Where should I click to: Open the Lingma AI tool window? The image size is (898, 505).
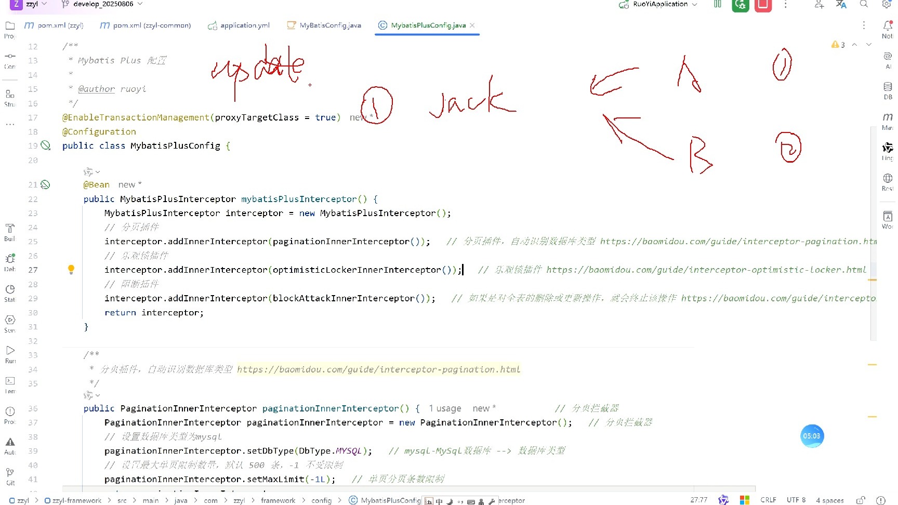pyautogui.click(x=888, y=148)
